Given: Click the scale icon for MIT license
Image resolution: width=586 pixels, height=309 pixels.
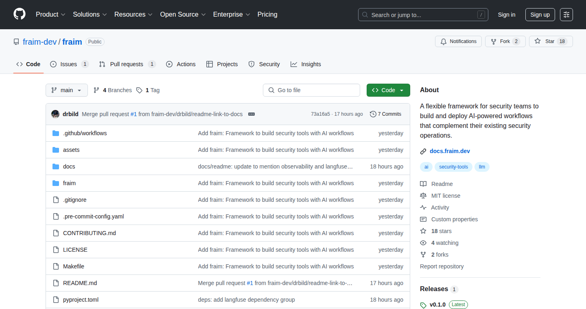Looking at the screenshot, I should pyautogui.click(x=423, y=196).
